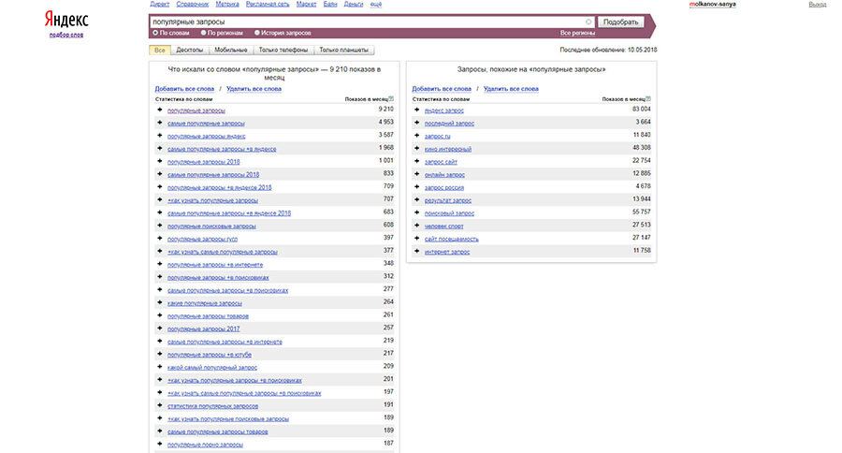Click plus next to 'человек спорт'
The height and width of the screenshot is (453, 842).
pos(416,226)
